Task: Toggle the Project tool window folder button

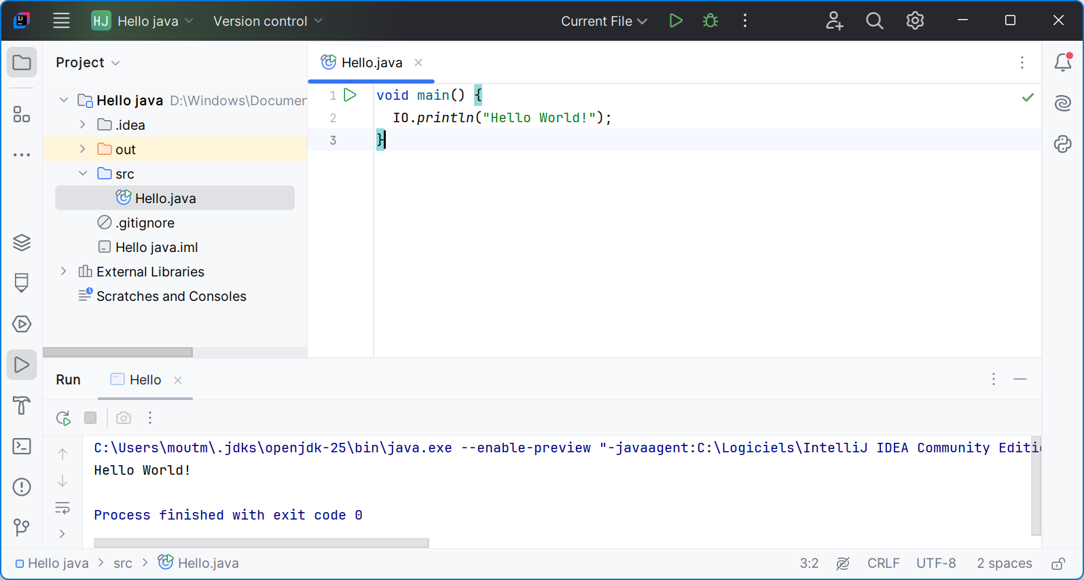Action: tap(22, 63)
